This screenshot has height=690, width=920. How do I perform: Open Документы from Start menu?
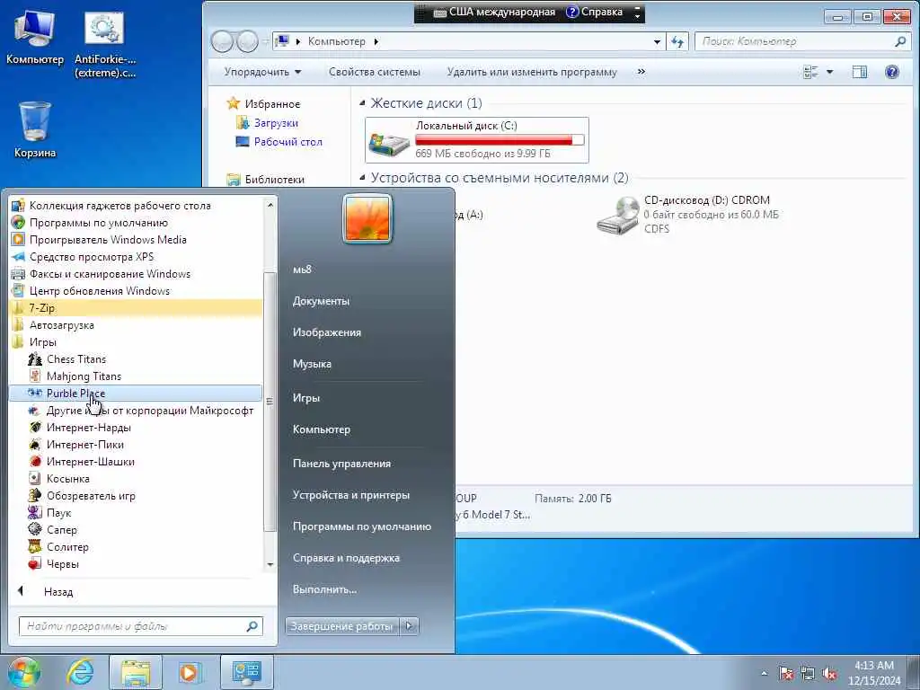(321, 301)
